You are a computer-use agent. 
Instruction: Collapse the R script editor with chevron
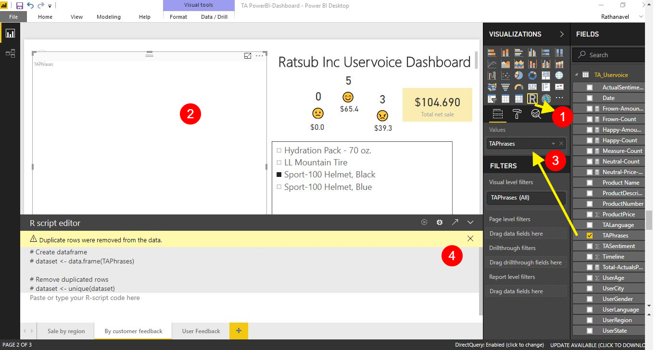pyautogui.click(x=470, y=222)
